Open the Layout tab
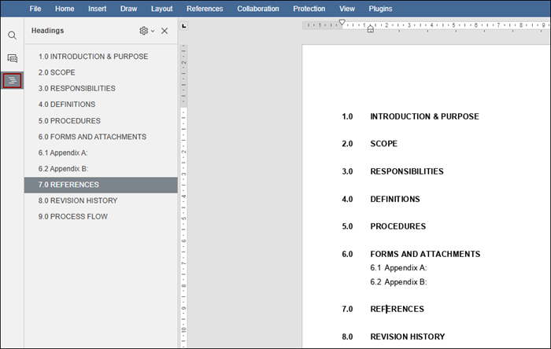Viewport: 551px width, 349px height. (x=162, y=9)
